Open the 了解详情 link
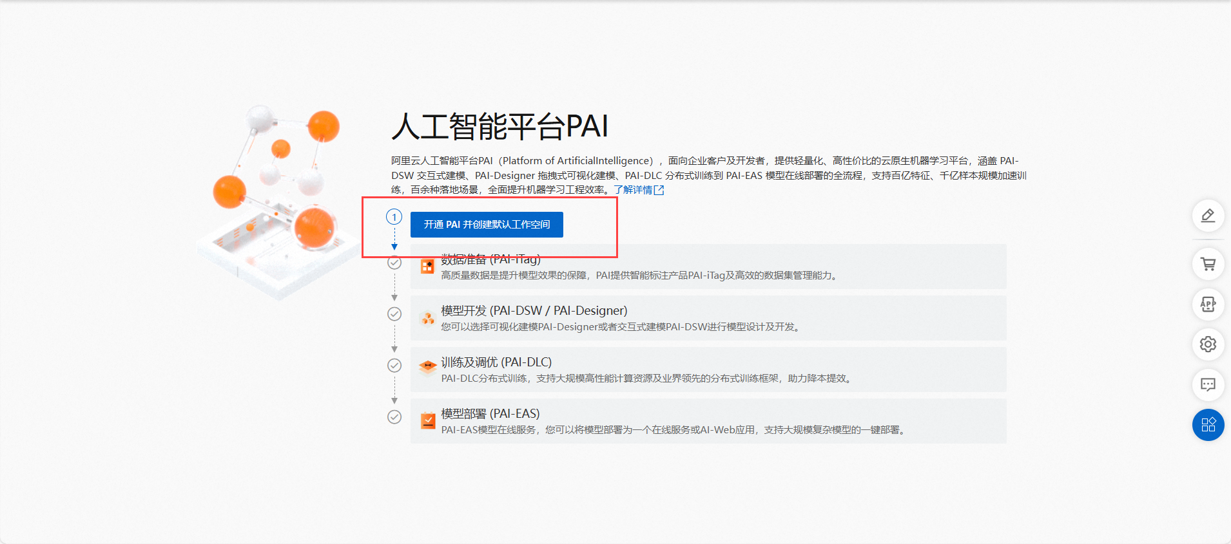The width and height of the screenshot is (1231, 544). [633, 190]
